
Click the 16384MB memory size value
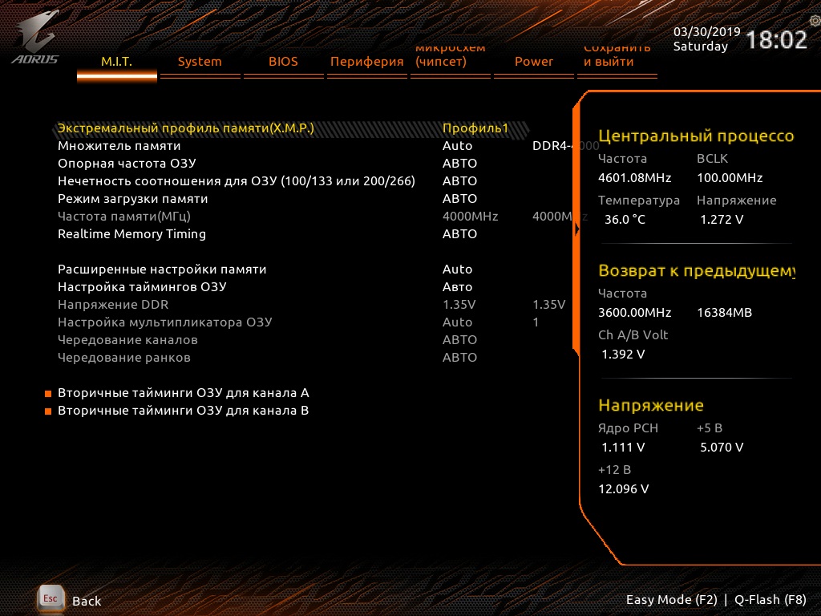[724, 313]
